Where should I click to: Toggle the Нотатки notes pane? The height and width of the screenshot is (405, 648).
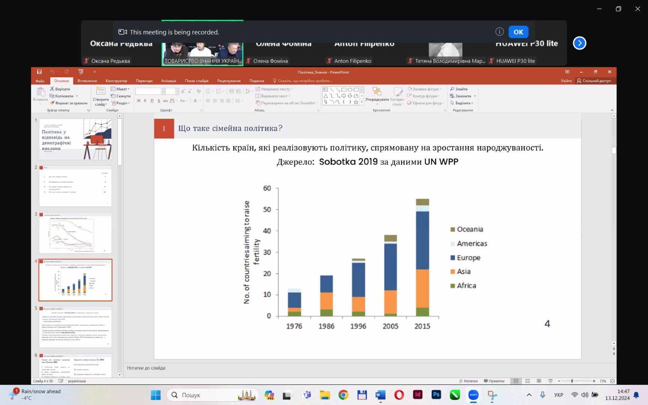pos(468,381)
